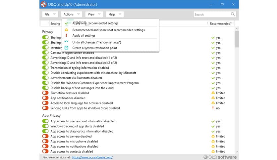Expand the Help dropdown menu

coord(115,15)
